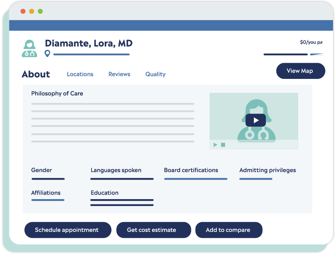The width and height of the screenshot is (336, 254).
Task: Click the small play triangle below the video
Action: pos(215,144)
